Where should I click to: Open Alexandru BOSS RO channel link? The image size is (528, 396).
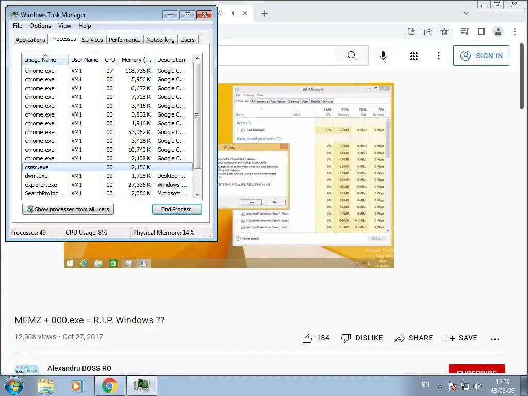[79, 368]
